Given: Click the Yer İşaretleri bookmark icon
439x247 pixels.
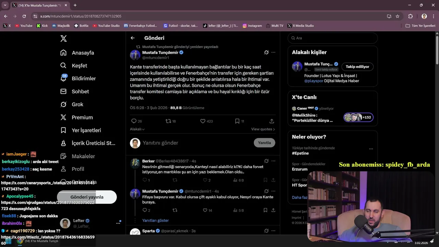Looking at the screenshot, I should tap(63, 130).
